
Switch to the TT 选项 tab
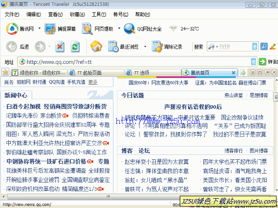[153, 73]
